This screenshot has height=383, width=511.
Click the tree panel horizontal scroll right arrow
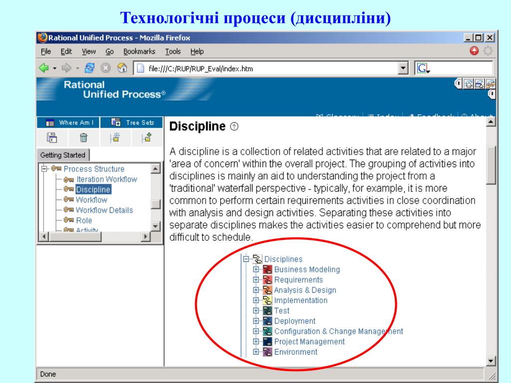click(x=146, y=236)
